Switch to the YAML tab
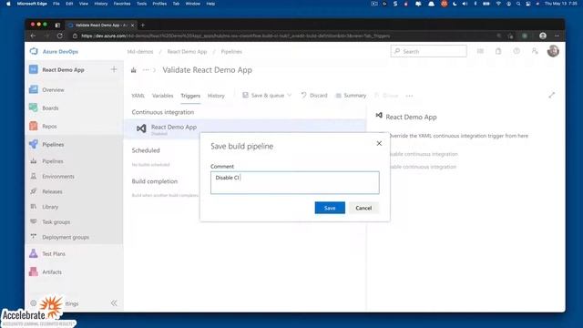Screen dimensions: 583x328 click(x=138, y=96)
